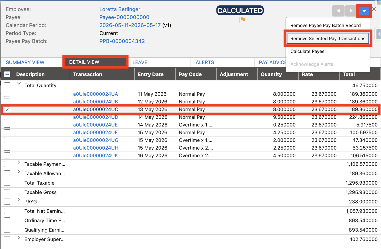The image size is (381, 249).
Task: Click the orange alert flag icon
Action: (242, 20)
